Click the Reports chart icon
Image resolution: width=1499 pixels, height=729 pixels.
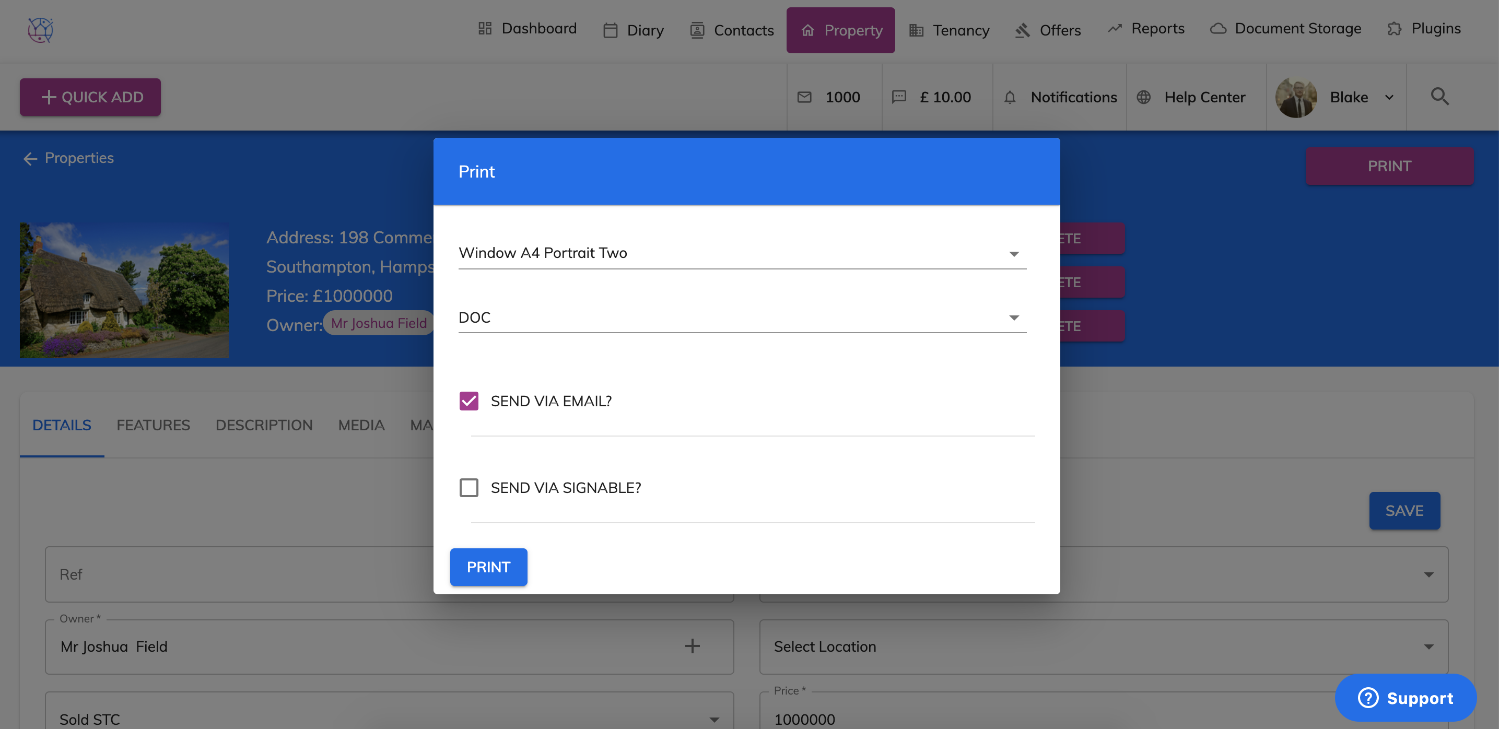[1115, 28]
